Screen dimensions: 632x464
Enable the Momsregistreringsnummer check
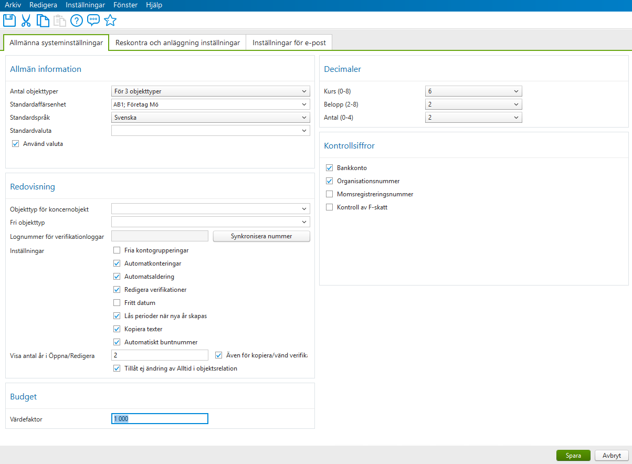[x=329, y=194]
